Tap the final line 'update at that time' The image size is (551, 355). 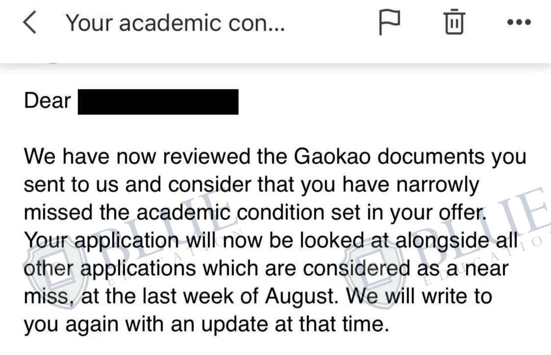tap(295, 324)
